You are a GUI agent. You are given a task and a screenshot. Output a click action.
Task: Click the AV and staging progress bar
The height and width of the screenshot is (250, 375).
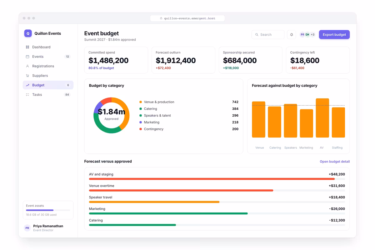(217, 179)
